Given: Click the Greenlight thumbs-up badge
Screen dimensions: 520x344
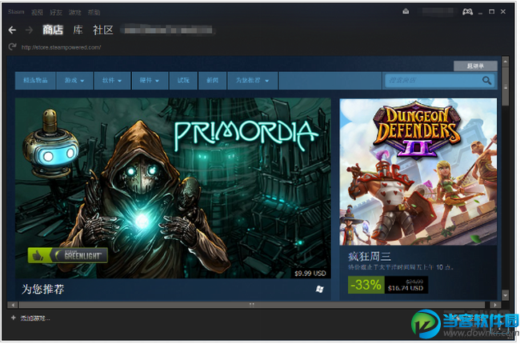Looking at the screenshot, I should pyautogui.click(x=68, y=255).
